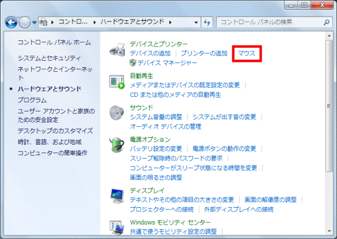The image size is (337, 239).
Task: Open the recent pages dropdown arrow
Action: (x=34, y=22)
